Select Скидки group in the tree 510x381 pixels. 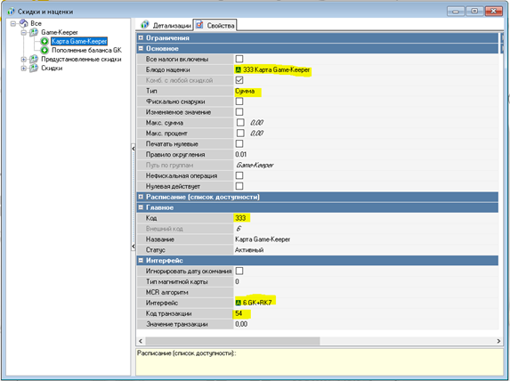point(52,68)
